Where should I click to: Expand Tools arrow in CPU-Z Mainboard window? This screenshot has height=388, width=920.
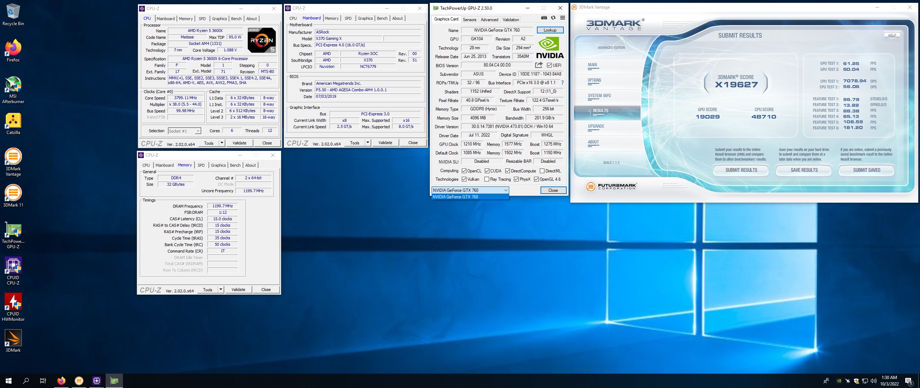[x=368, y=143]
